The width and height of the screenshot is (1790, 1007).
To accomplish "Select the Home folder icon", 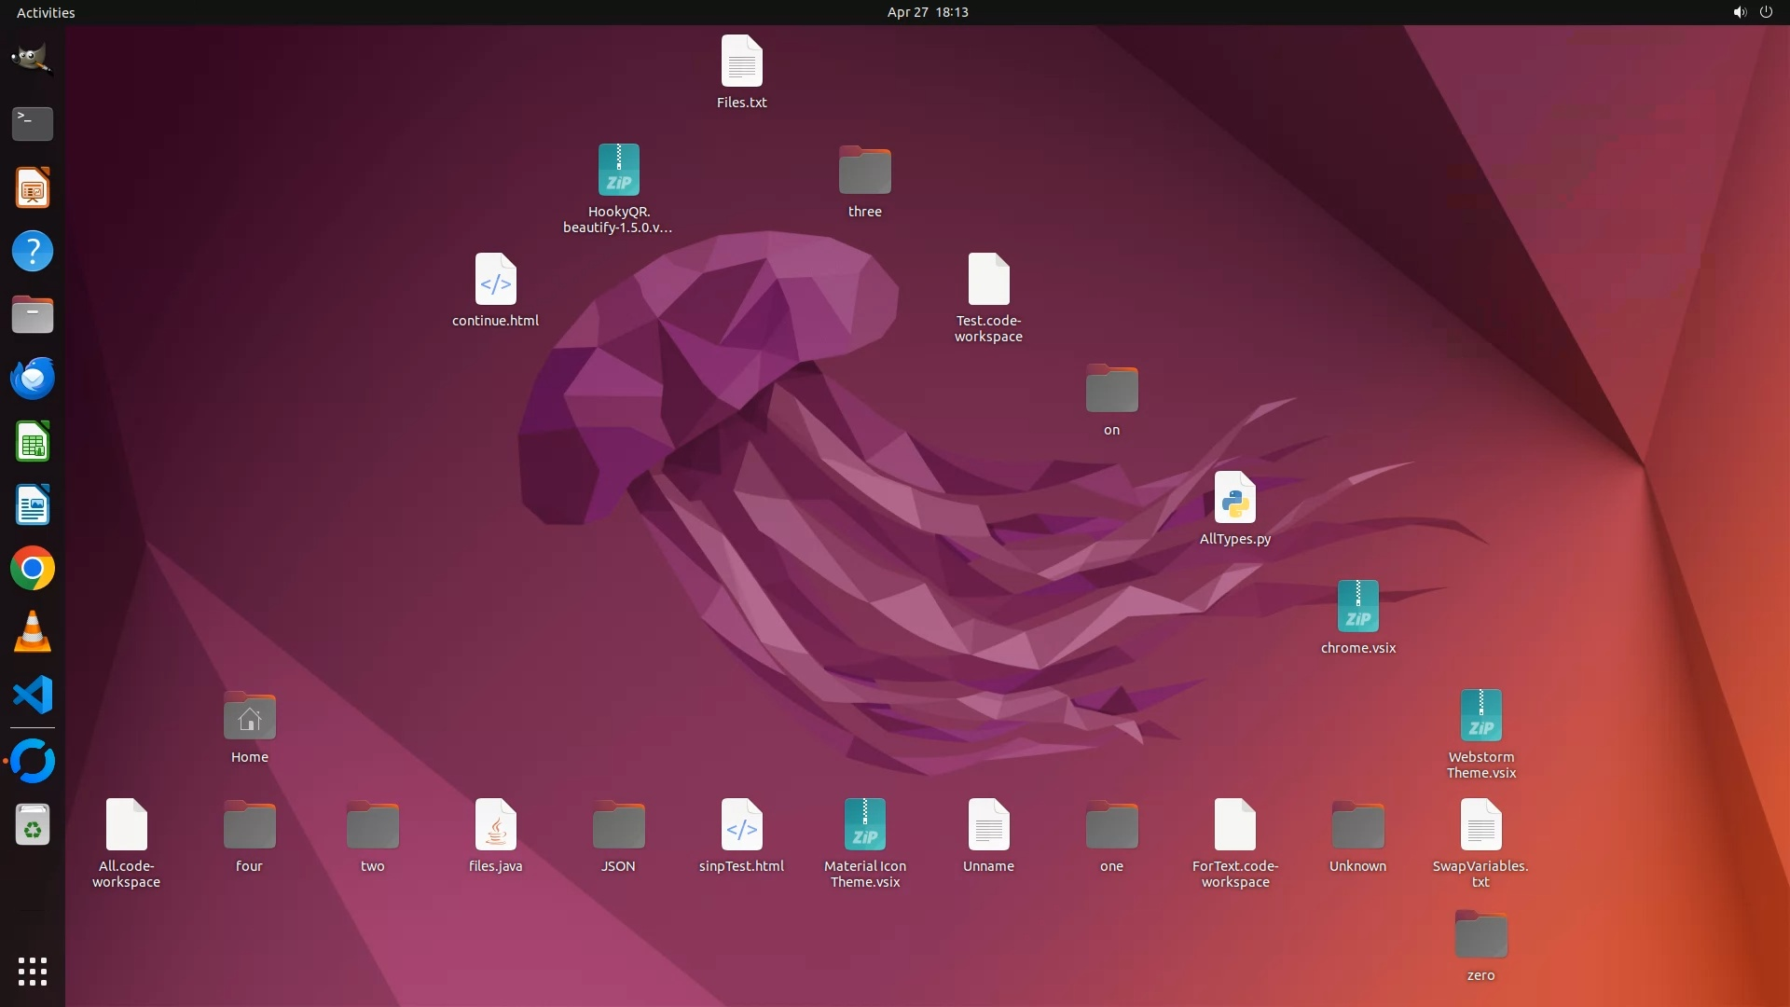I will click(x=249, y=717).
